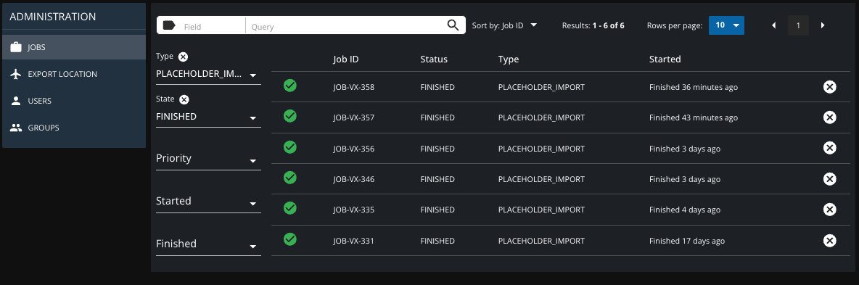
Task: Click the Job ID column header
Action: coord(345,59)
